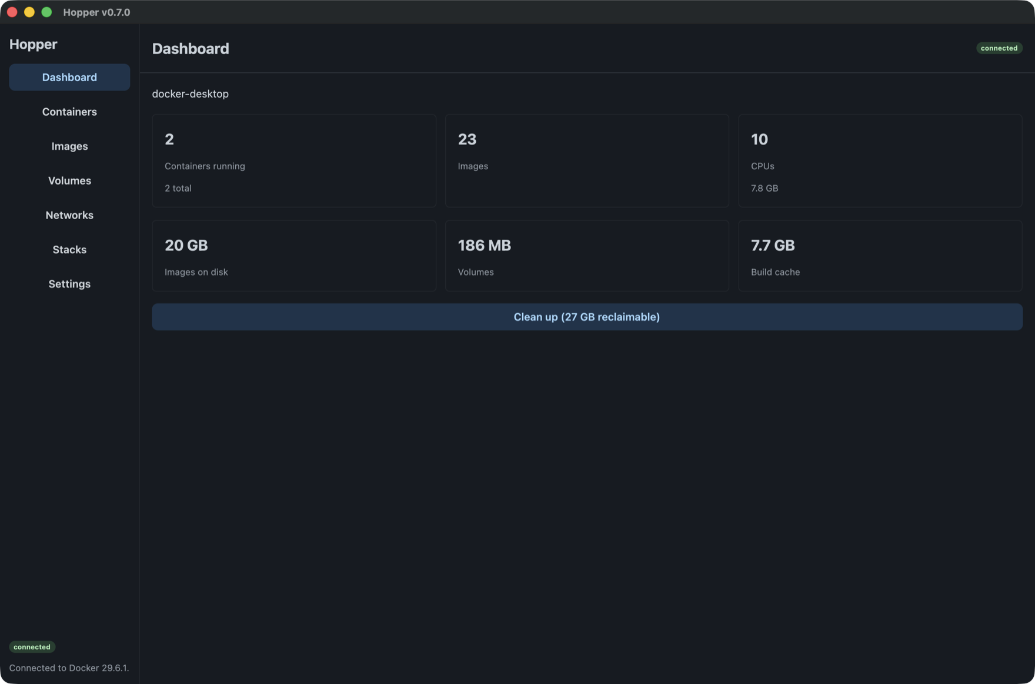The image size is (1035, 684).
Task: Click the Dashboard page heading
Action: tap(191, 49)
